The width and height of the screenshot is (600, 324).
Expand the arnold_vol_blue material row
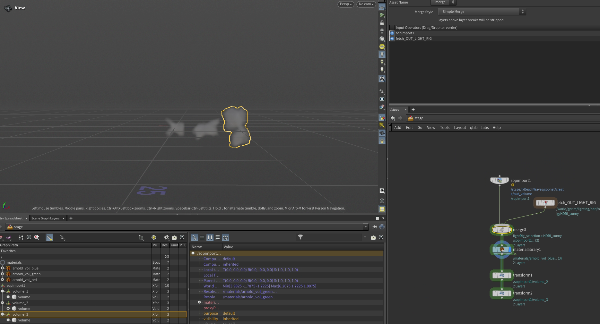pos(3,268)
